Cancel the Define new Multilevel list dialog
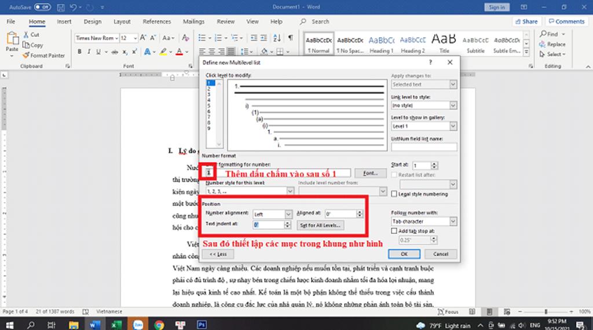The width and height of the screenshot is (593, 330). [x=441, y=254]
